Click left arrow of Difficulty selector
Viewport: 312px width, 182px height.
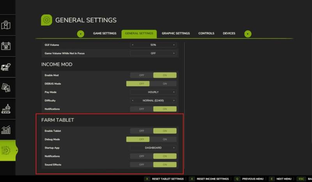[x=132, y=100]
